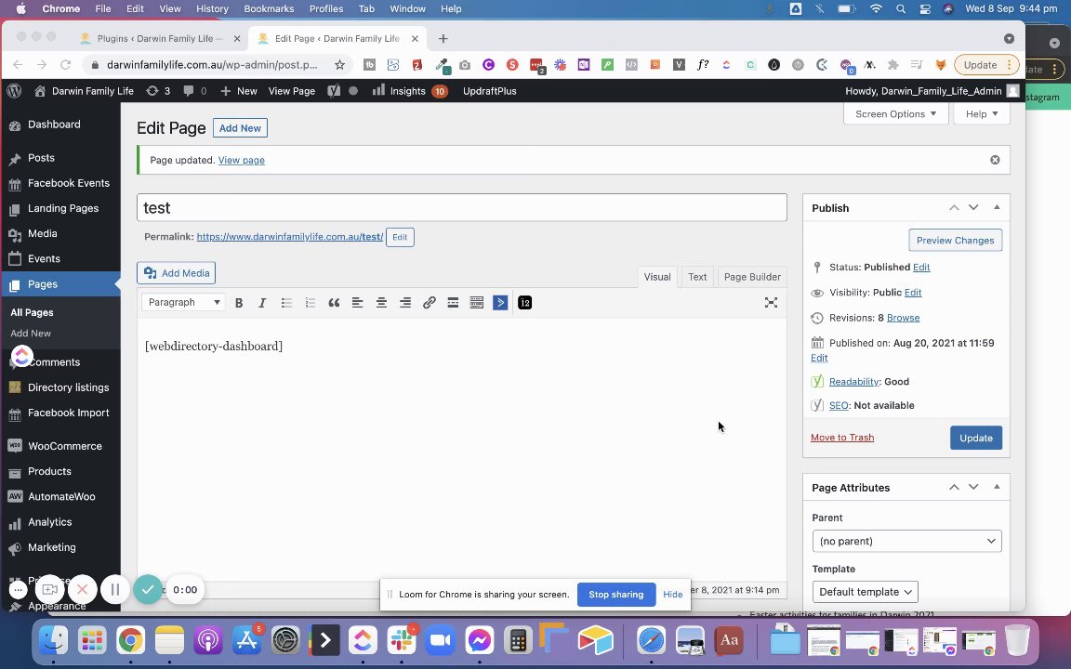Toggle italic formatting in editor toolbar
This screenshot has height=669, width=1071.
click(x=262, y=302)
